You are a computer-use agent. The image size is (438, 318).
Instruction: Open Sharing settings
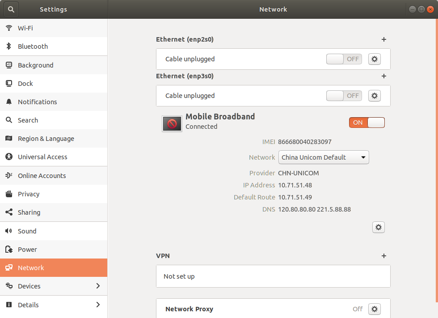point(54,212)
